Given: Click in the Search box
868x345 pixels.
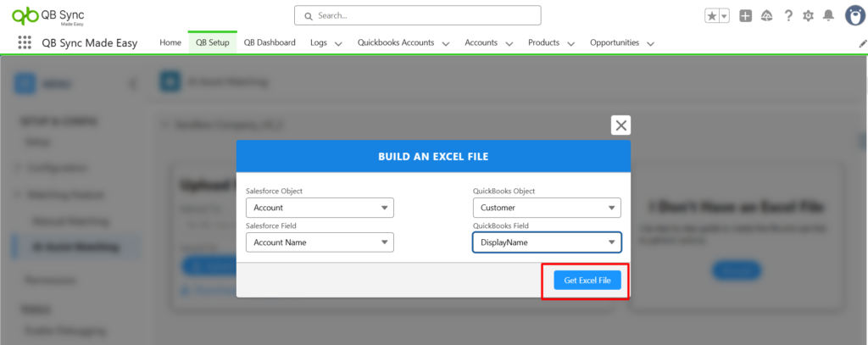Looking at the screenshot, I should [417, 15].
